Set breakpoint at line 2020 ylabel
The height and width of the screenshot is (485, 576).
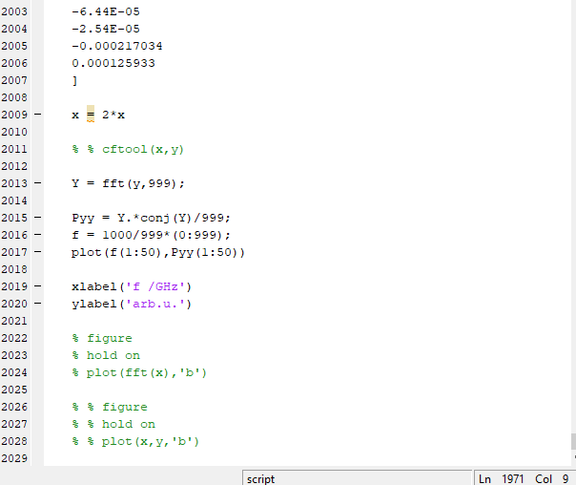[37, 304]
